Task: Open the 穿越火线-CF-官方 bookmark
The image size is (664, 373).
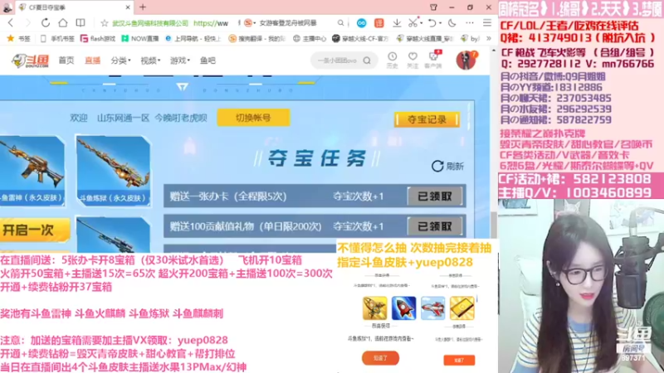Action: [360, 38]
